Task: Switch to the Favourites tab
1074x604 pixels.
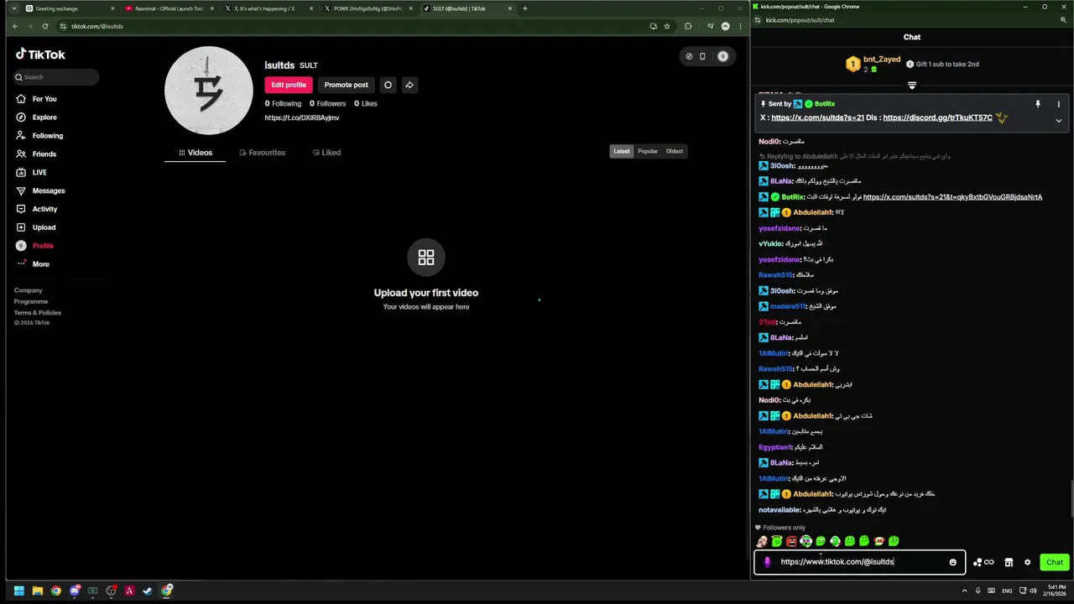Action: click(262, 153)
